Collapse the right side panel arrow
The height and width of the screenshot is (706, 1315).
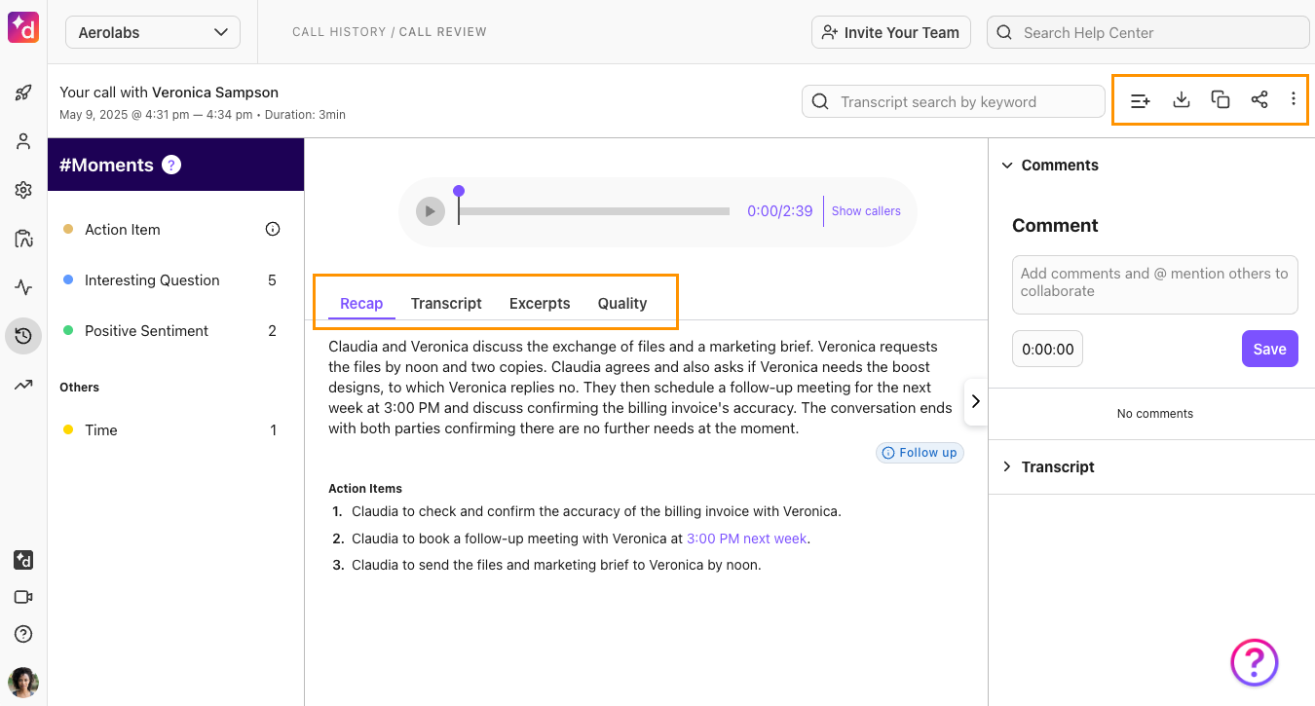(976, 401)
